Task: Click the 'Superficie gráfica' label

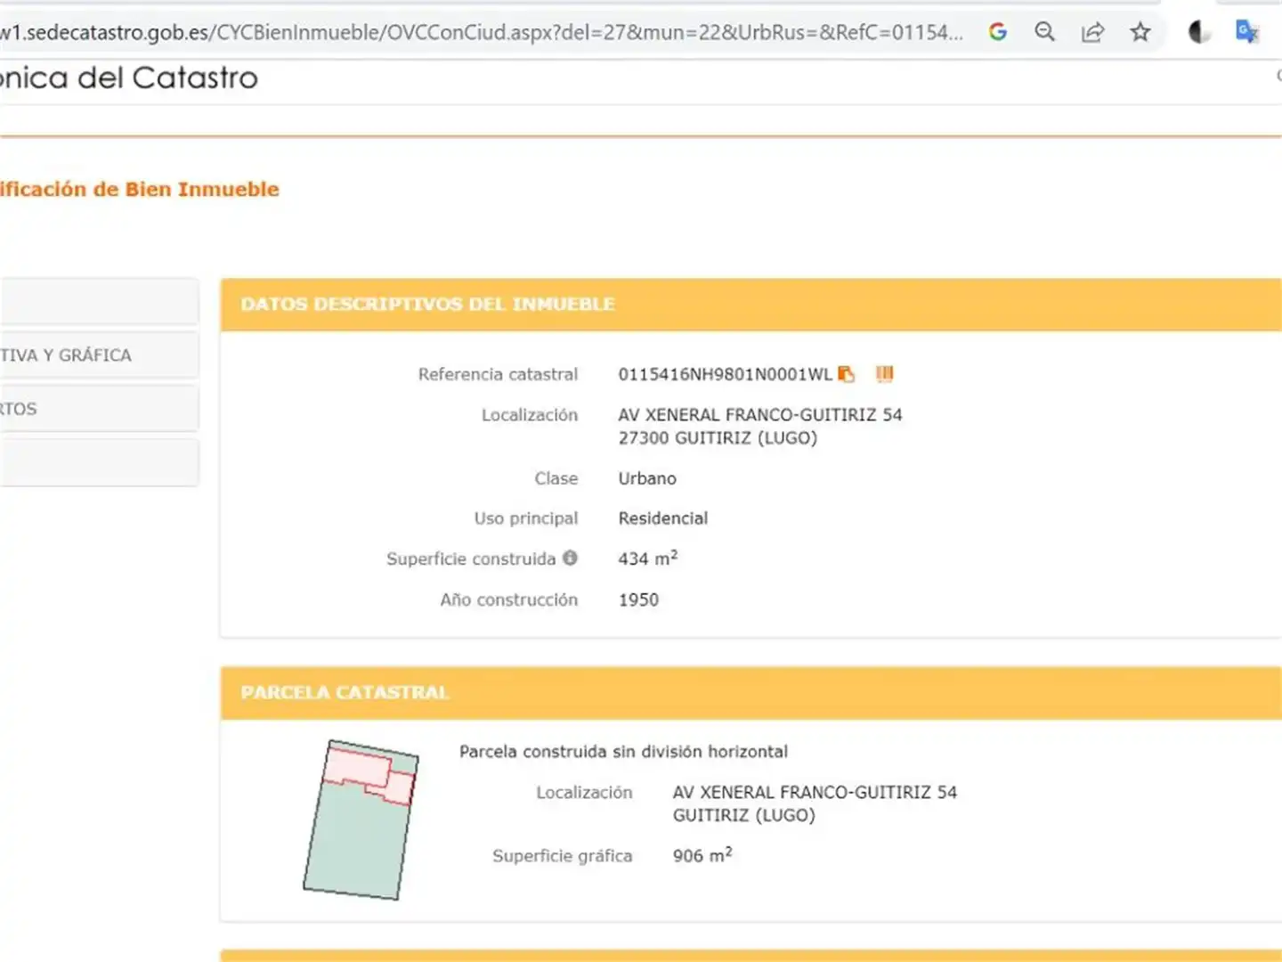Action: pos(562,855)
